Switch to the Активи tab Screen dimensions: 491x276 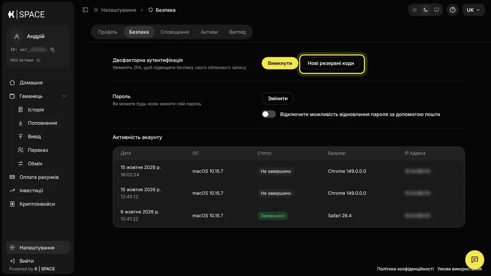[209, 32]
